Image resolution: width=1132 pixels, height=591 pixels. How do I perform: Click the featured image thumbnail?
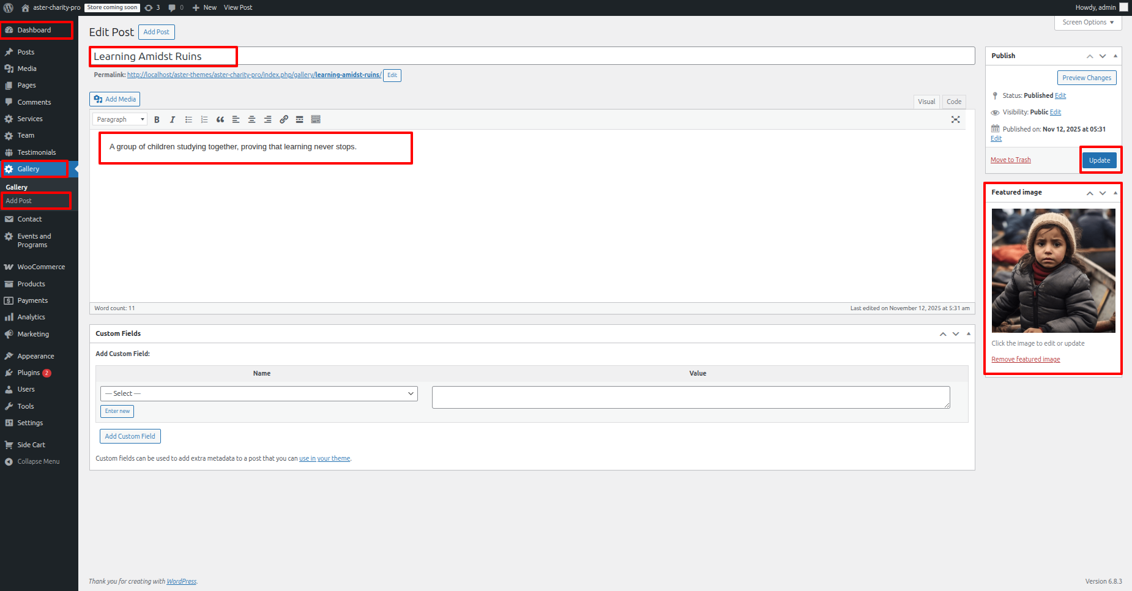(1053, 270)
